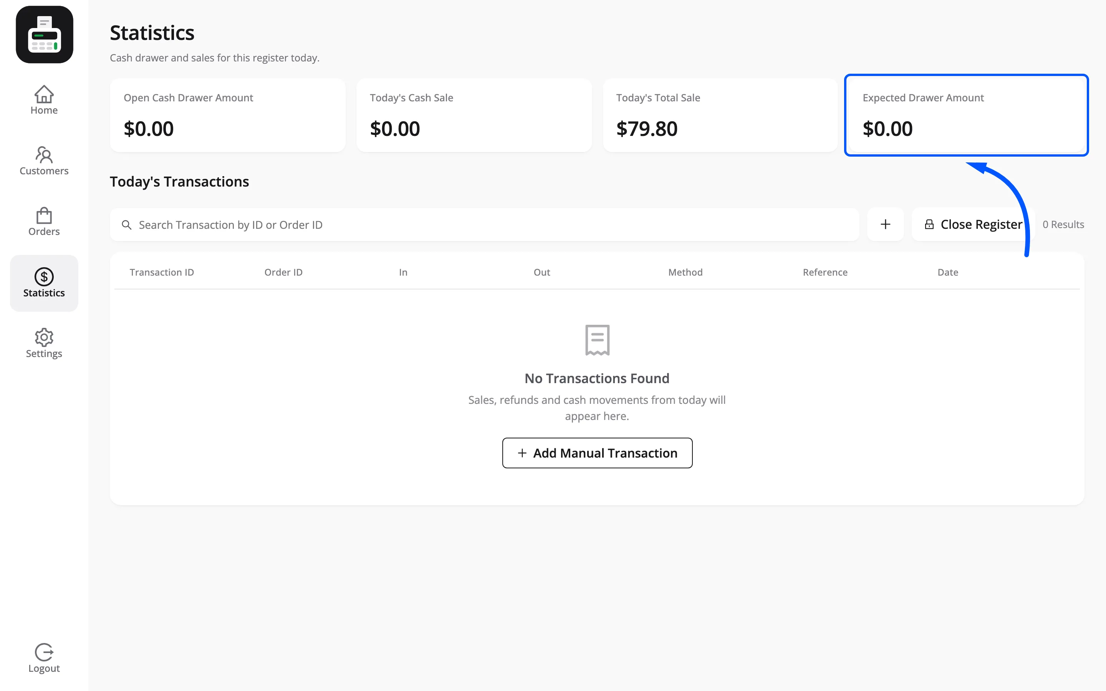Click the Today's Total Sale card

pyautogui.click(x=720, y=115)
